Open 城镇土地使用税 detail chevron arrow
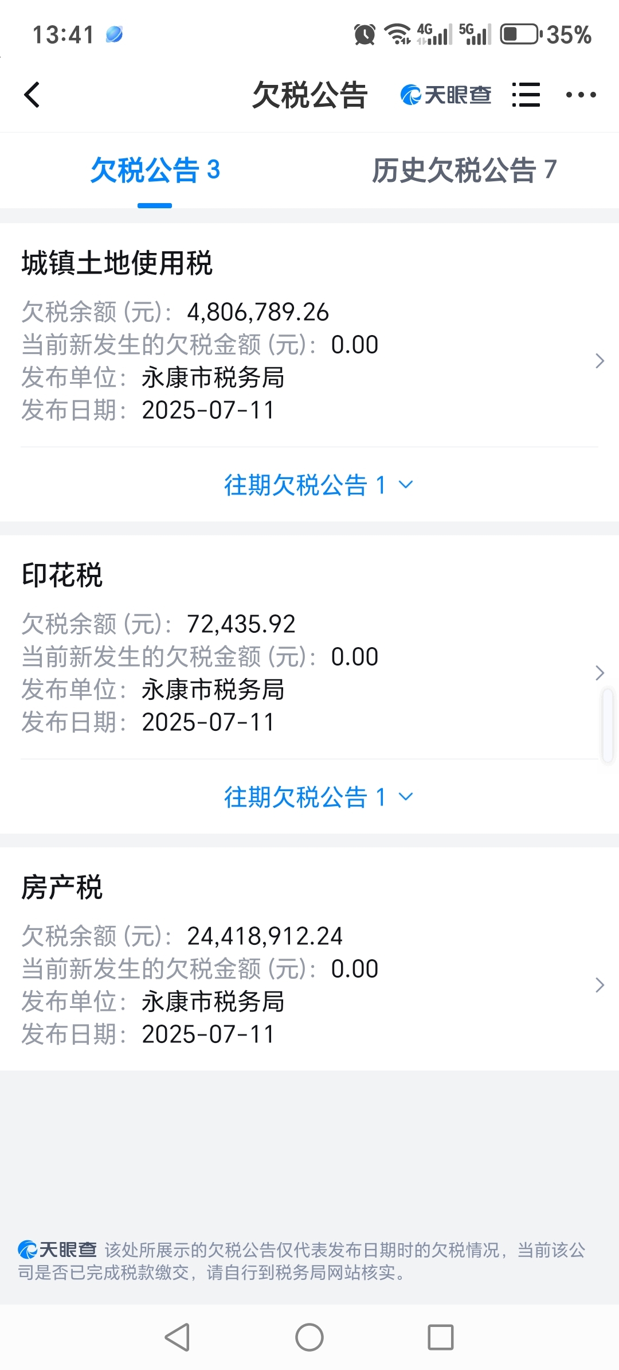Viewport: 619px width, 1370px height. 600,361
